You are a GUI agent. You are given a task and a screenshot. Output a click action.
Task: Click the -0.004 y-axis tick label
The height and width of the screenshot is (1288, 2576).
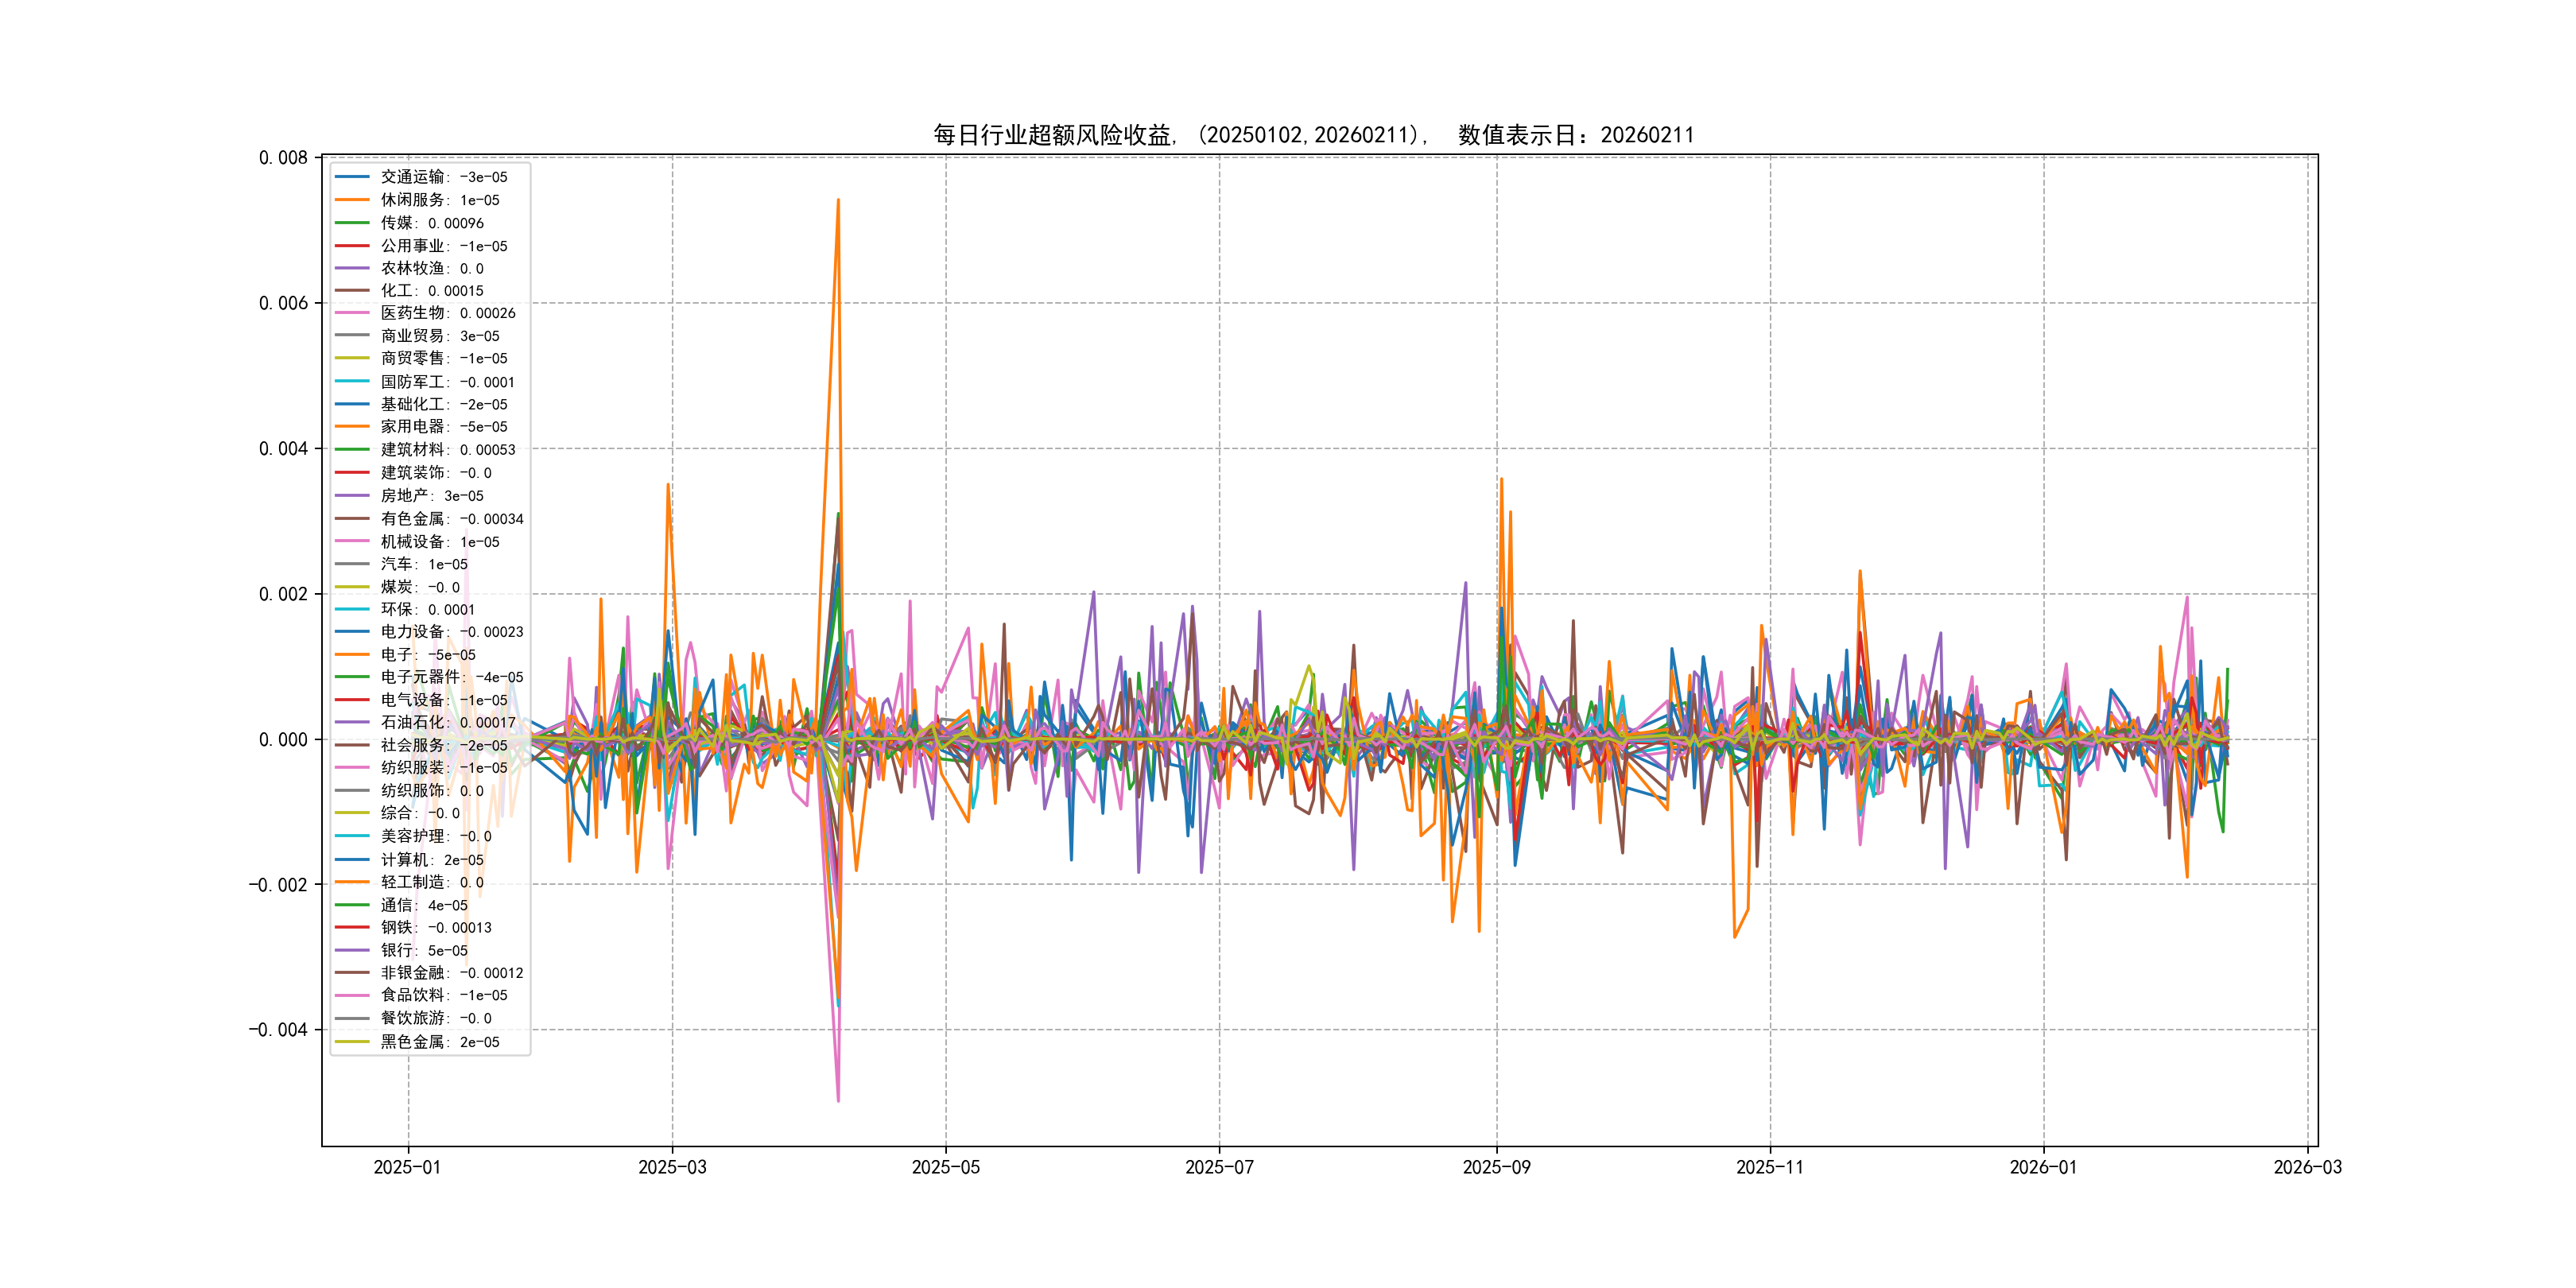[279, 1030]
